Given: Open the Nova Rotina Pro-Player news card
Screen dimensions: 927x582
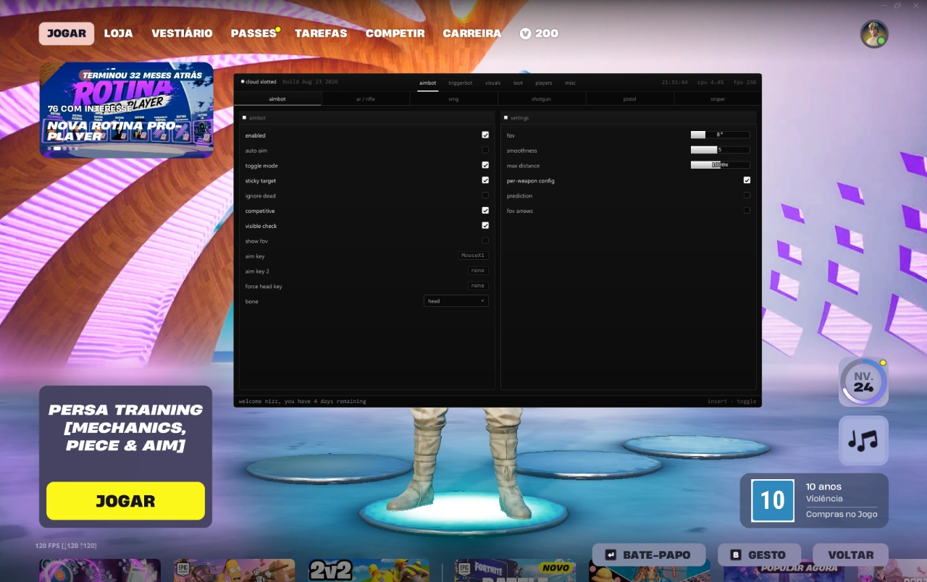Looking at the screenshot, I should tap(127, 110).
